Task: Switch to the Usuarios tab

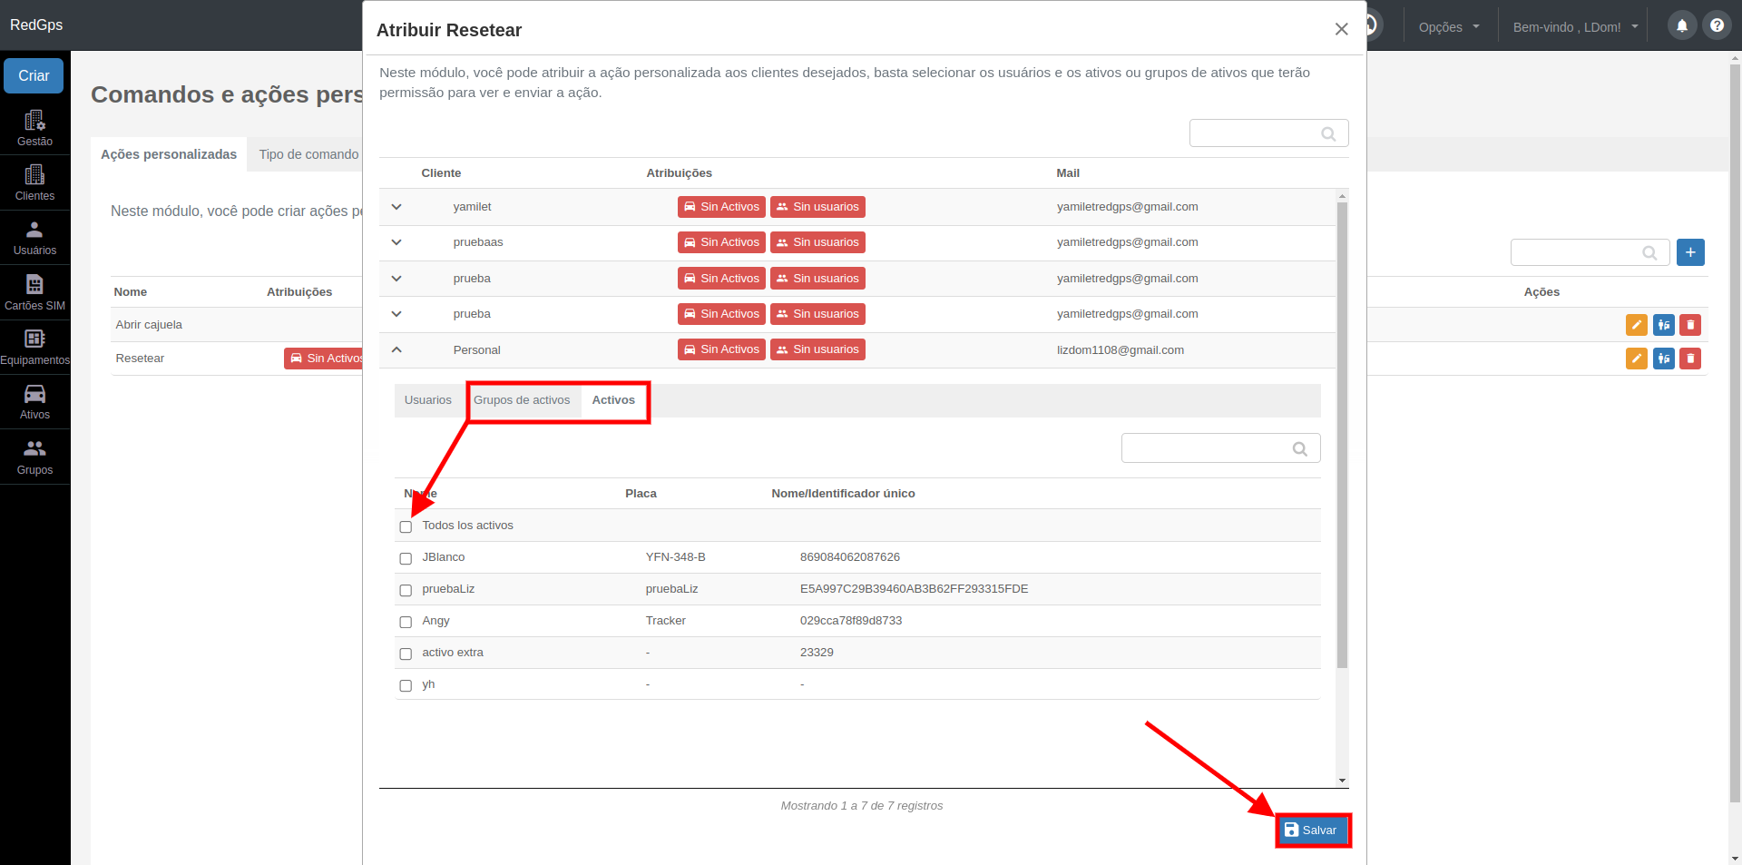Action: [428, 400]
